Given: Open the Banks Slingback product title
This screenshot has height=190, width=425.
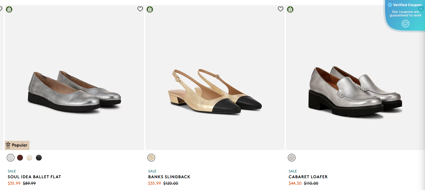Looking at the screenshot, I should [x=169, y=177].
